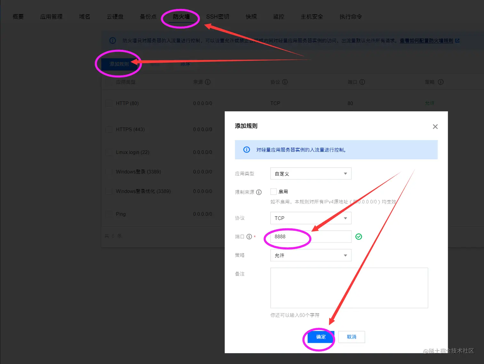The height and width of the screenshot is (364, 484).
Task: Click the info icon in the dialog notice
Action: [246, 150]
